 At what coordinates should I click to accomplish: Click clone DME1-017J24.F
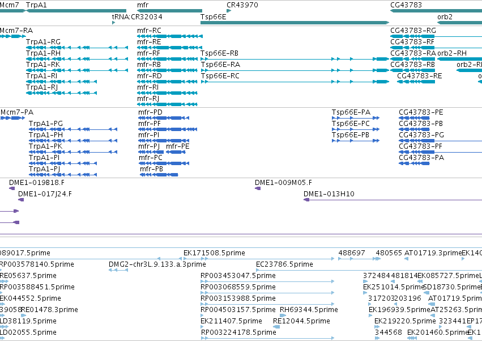[21, 200]
